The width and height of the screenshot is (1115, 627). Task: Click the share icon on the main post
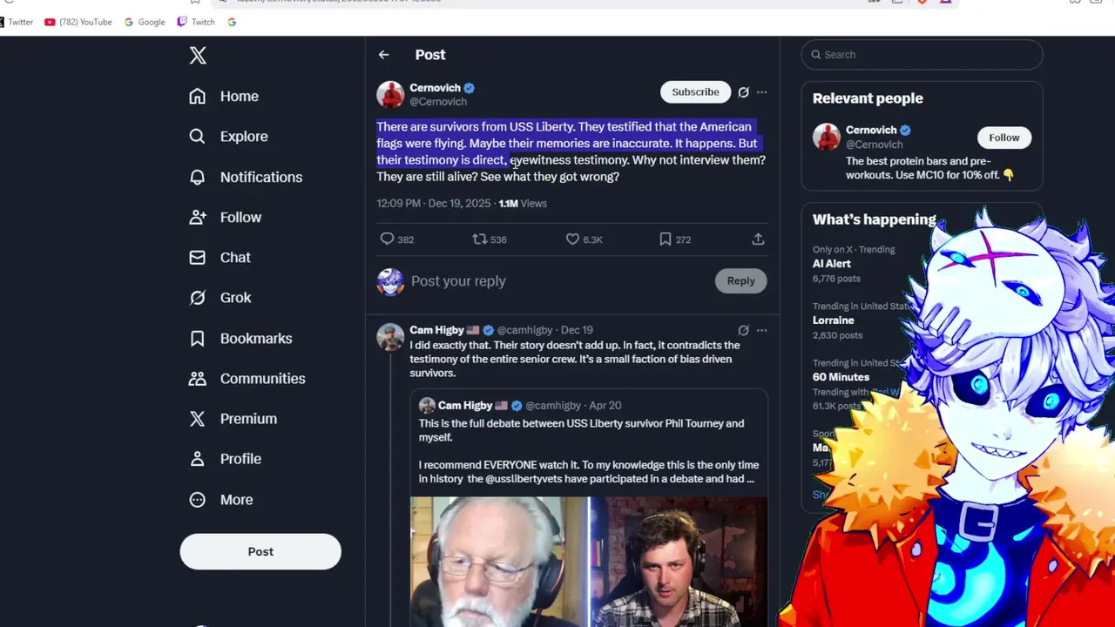758,239
